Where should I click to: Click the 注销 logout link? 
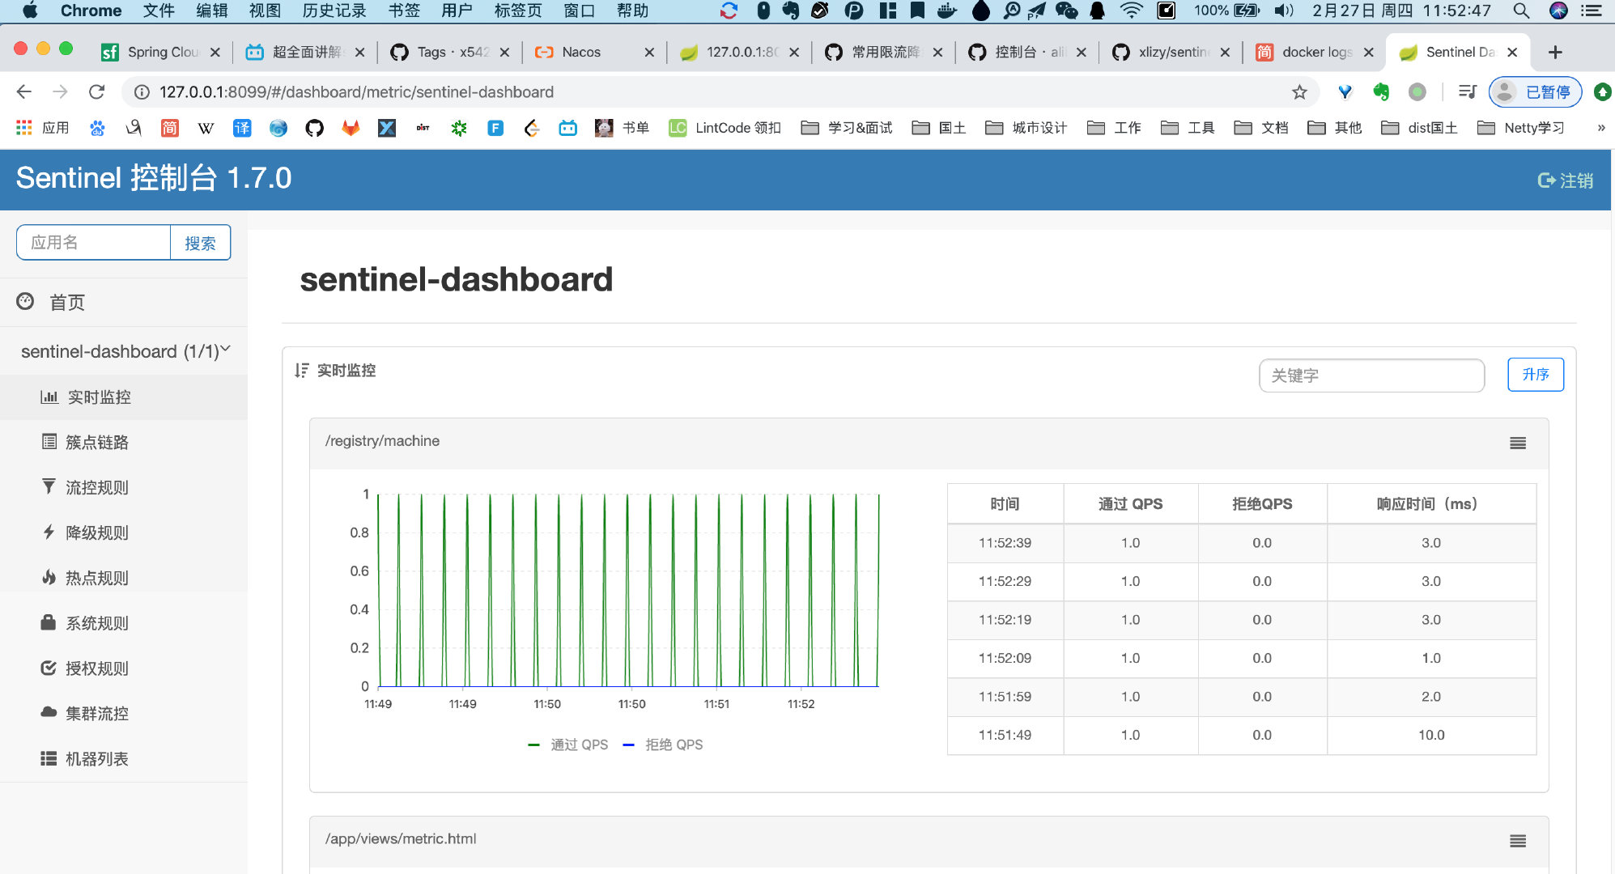(1565, 180)
